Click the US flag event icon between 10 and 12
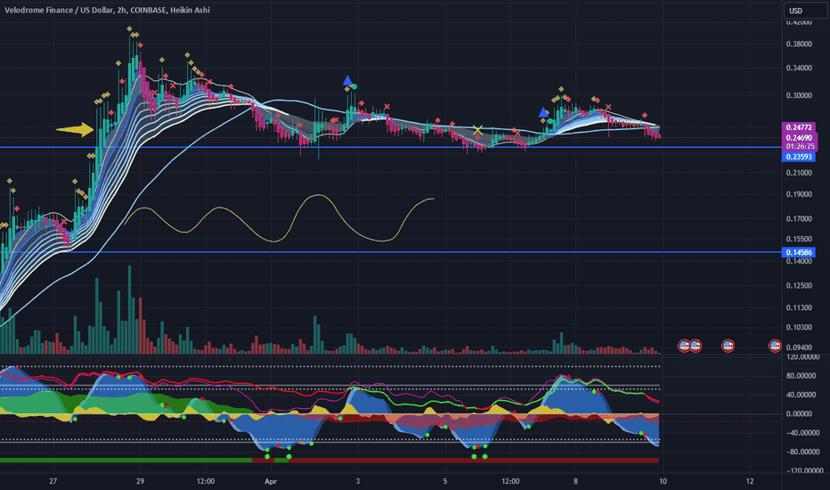The width and height of the screenshot is (830, 490). click(x=728, y=346)
